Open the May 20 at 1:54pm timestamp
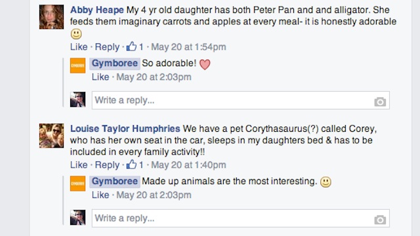Screen dimensions: 420x236 pyautogui.click(x=188, y=47)
